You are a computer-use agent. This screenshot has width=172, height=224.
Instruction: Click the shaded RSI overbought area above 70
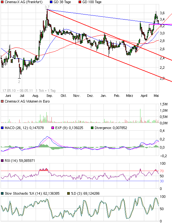(x=44, y=170)
